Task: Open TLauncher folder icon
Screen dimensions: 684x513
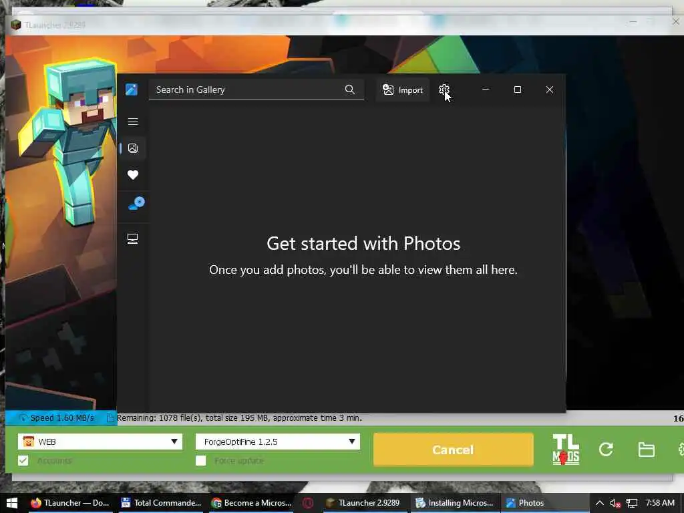Action: click(x=646, y=450)
